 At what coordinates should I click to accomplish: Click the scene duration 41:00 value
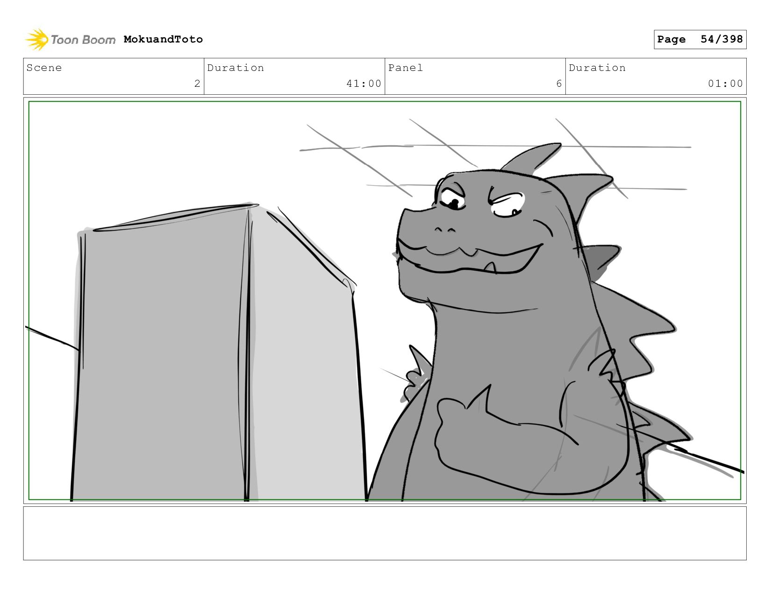(x=364, y=84)
